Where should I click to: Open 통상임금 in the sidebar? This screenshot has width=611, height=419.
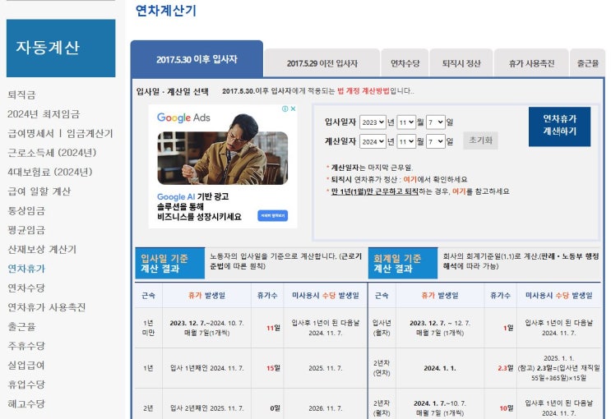[x=26, y=210]
